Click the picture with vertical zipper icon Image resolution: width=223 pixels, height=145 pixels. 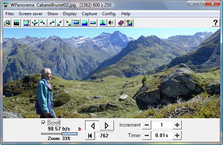pyautogui.click(x=103, y=23)
